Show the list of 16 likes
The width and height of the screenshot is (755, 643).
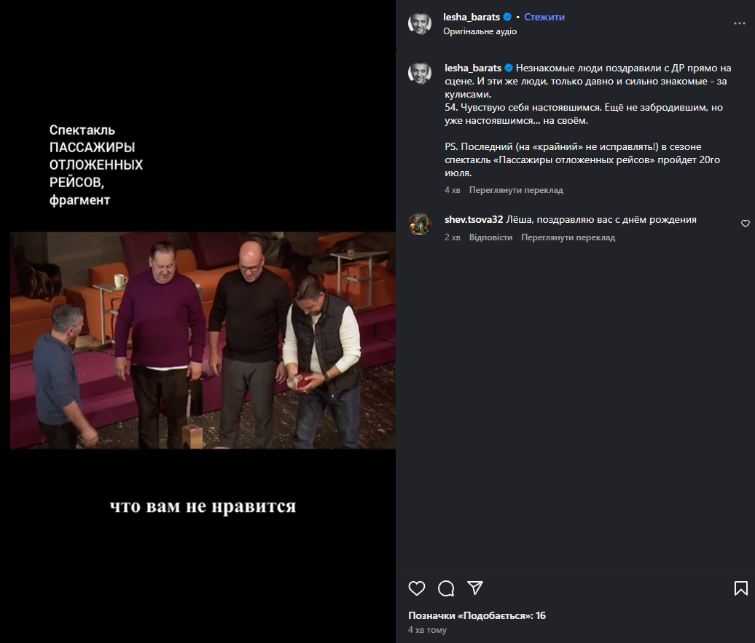click(x=477, y=615)
